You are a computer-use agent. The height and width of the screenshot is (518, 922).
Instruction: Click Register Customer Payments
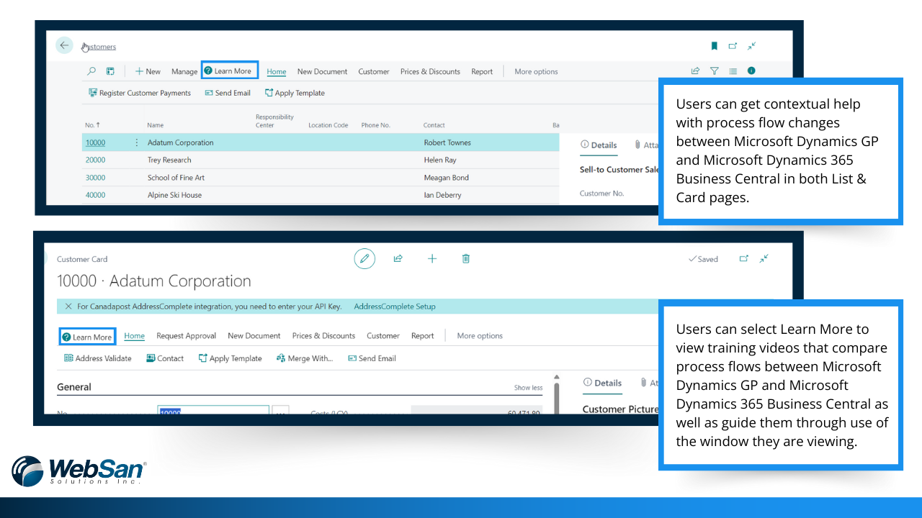pos(140,93)
